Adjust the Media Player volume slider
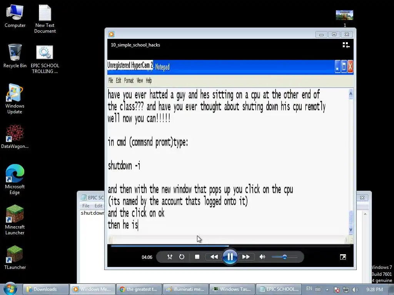Screen dimensions: 394x295 284,257
